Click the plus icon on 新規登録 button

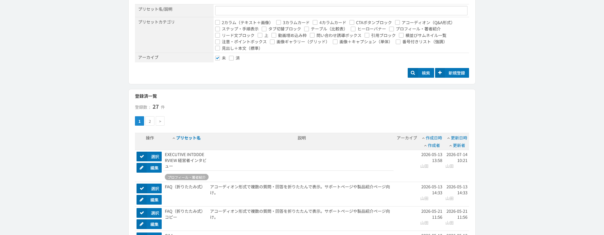[x=440, y=73]
